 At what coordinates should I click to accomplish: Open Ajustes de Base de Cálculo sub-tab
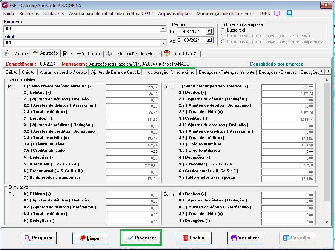(115, 72)
